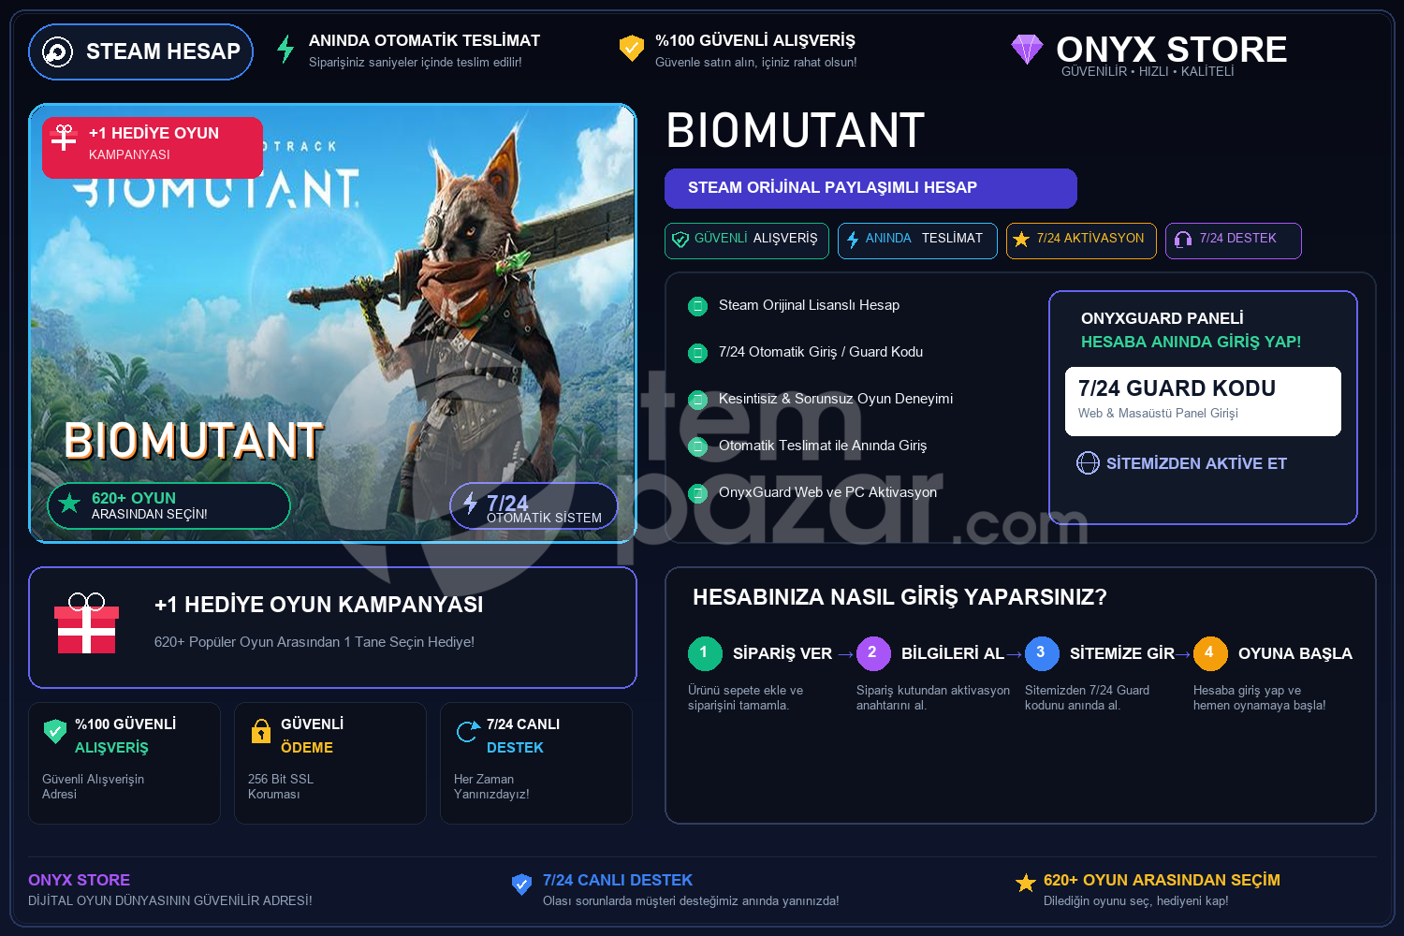Click 620+ OYUN ARASINDAN SEÇİM footer heading
The height and width of the screenshot is (936, 1404).
pyautogui.click(x=1162, y=881)
